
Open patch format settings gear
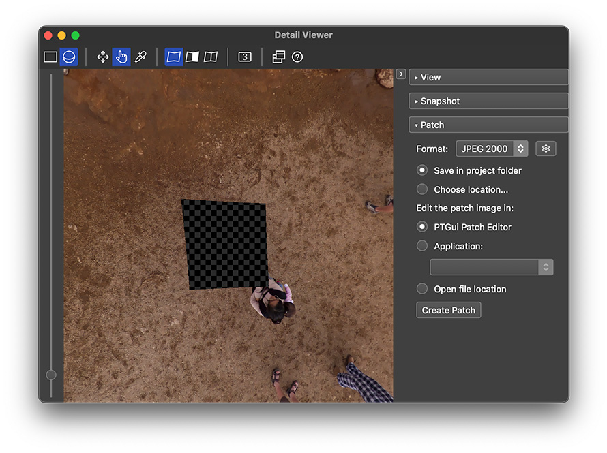click(x=546, y=149)
